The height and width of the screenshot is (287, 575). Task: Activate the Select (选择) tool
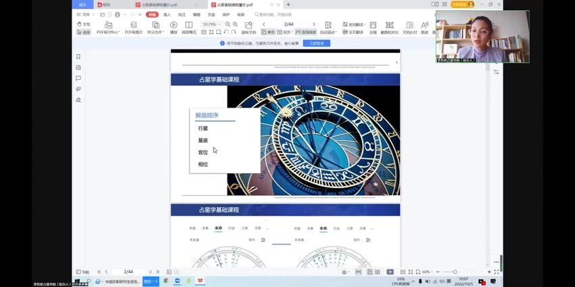click(84, 32)
